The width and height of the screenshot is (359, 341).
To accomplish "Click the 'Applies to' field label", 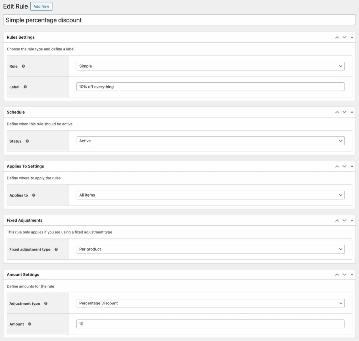I will [x=19, y=195].
